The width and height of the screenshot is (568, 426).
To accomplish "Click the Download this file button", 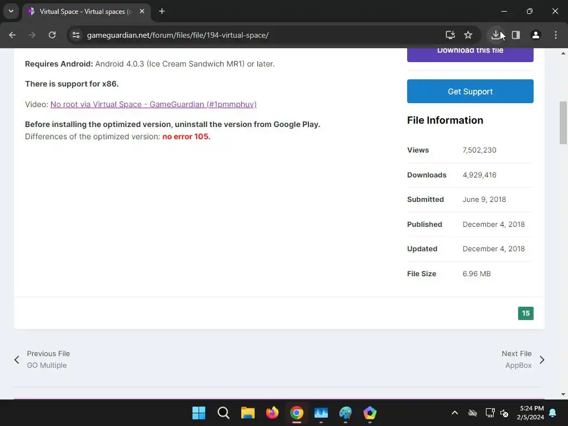I will (x=470, y=55).
